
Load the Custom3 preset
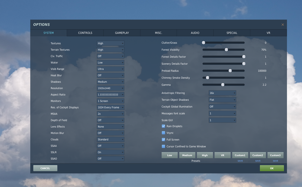point(275,155)
